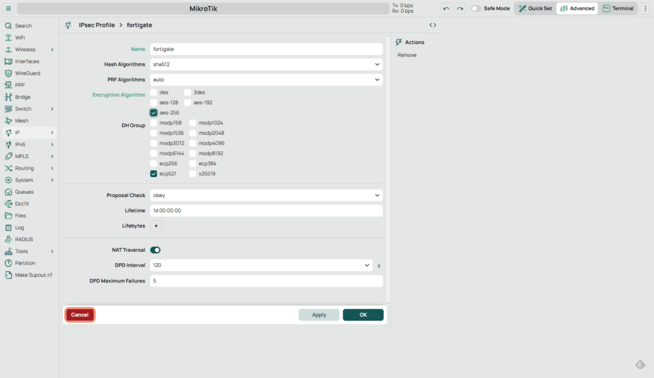Viewport: 654px width, 378px height.
Task: Switch to Advanced mode
Action: coord(577,8)
